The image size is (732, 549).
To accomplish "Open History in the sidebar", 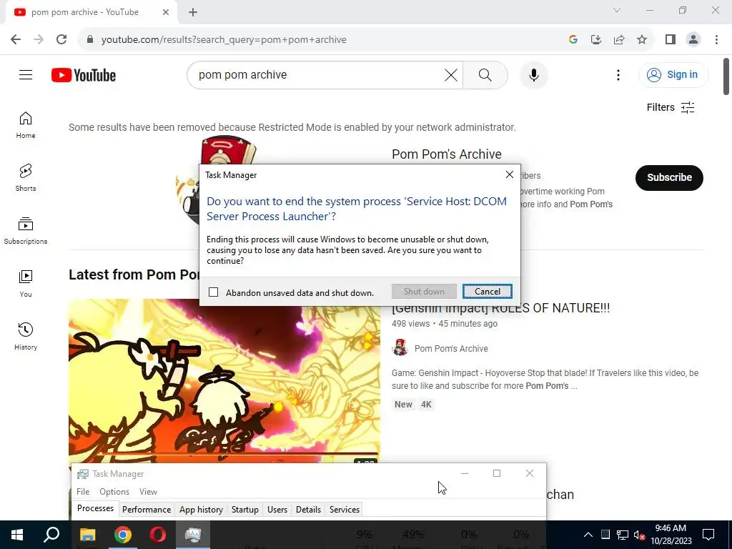I will pyautogui.click(x=26, y=336).
